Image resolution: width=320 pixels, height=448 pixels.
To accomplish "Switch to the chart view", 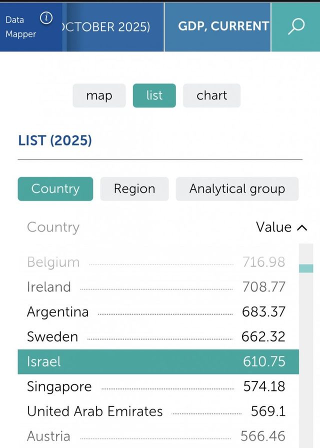I will point(211,95).
